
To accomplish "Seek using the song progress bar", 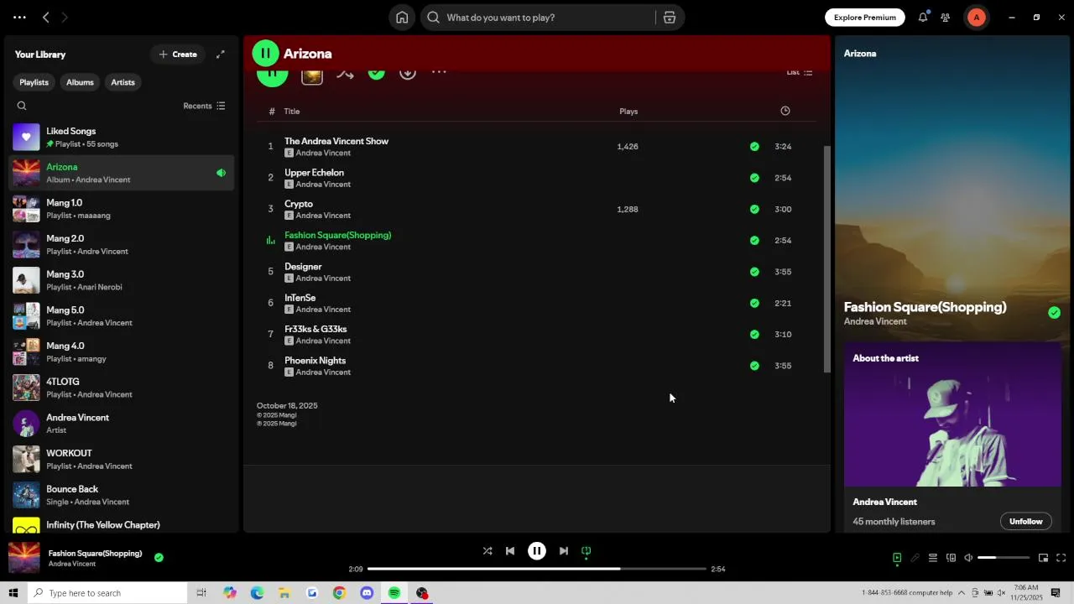I will (537, 569).
